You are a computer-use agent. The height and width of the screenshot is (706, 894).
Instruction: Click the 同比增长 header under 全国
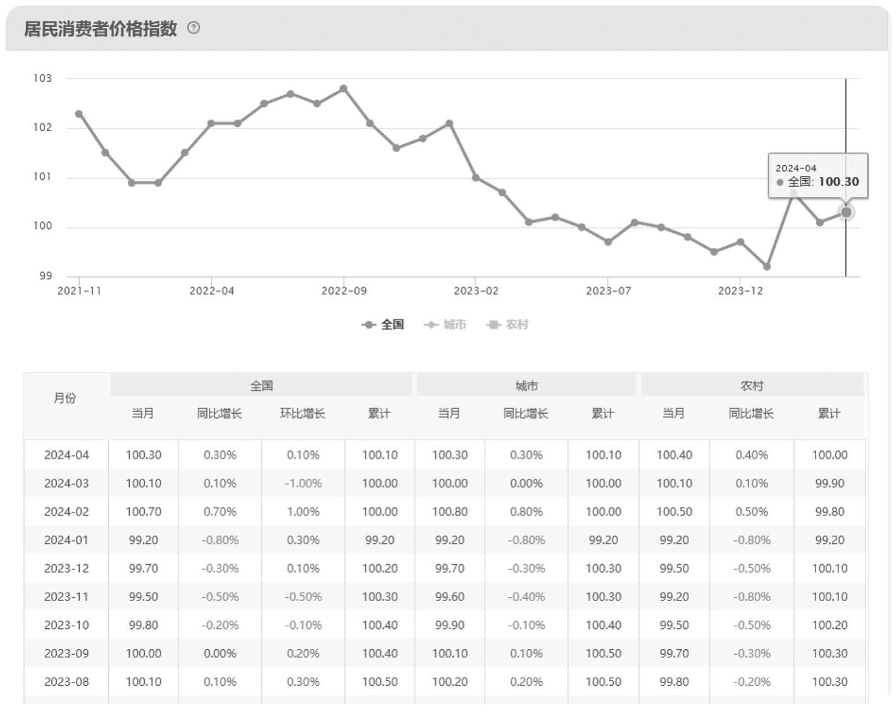click(x=220, y=414)
